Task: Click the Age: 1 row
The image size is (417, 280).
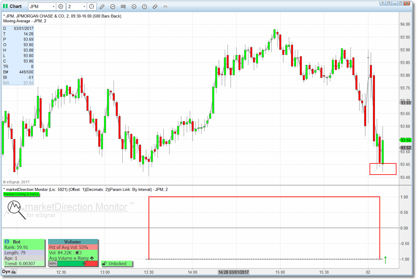Action: pos(24,258)
